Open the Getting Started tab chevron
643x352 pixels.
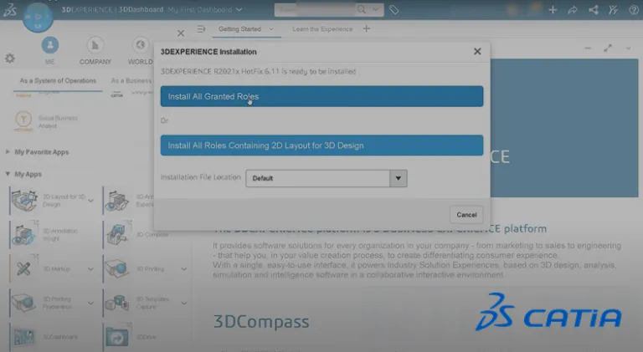pos(271,29)
